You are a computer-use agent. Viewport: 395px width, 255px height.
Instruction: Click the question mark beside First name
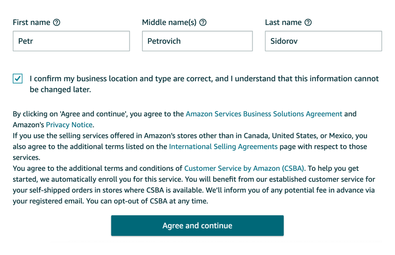(57, 22)
